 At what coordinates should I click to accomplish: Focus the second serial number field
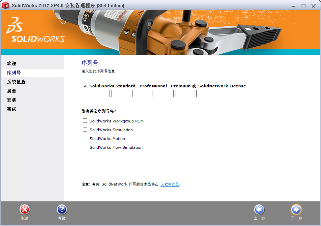[x=121, y=93]
